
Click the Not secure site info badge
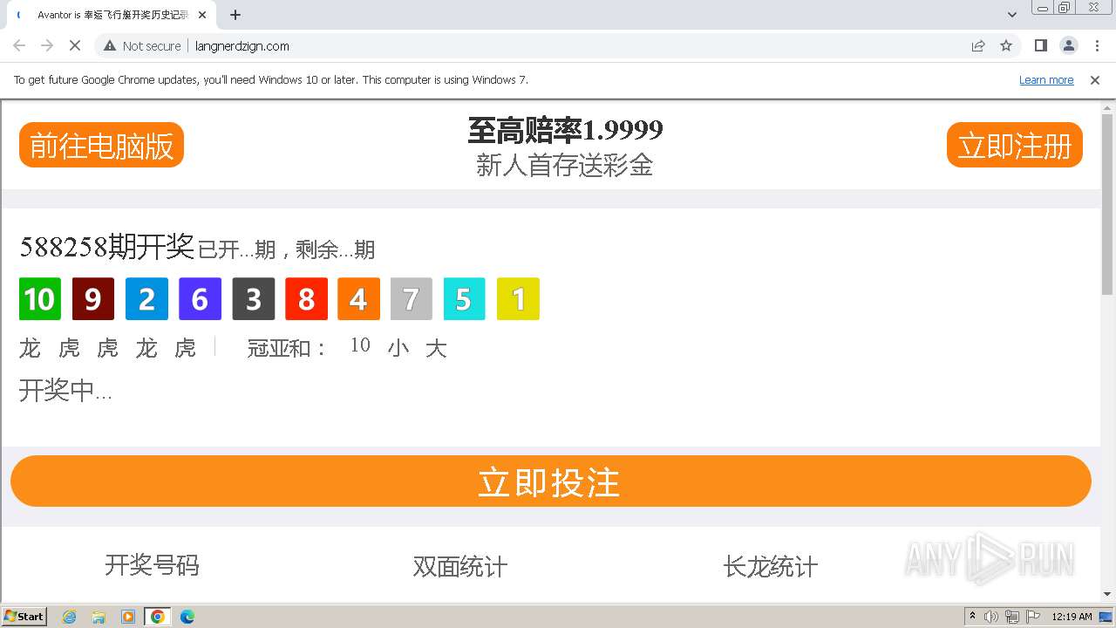pos(142,45)
